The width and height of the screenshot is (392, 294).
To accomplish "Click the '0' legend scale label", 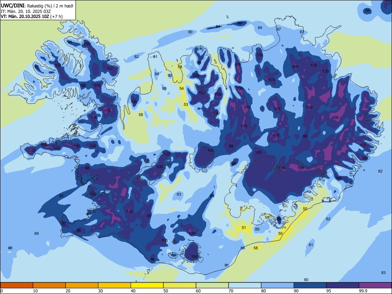I will [2, 291].
